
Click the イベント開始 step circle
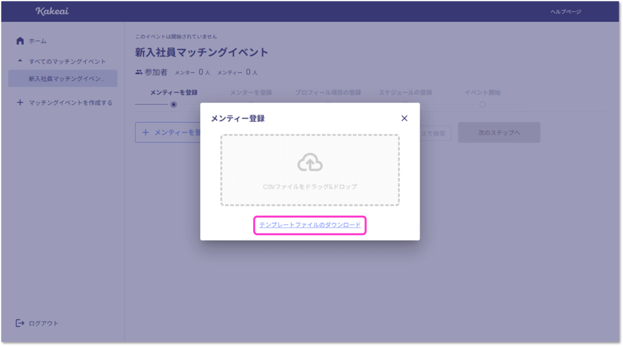click(482, 105)
